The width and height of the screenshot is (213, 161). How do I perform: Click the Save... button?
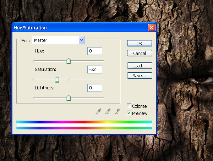140,76
